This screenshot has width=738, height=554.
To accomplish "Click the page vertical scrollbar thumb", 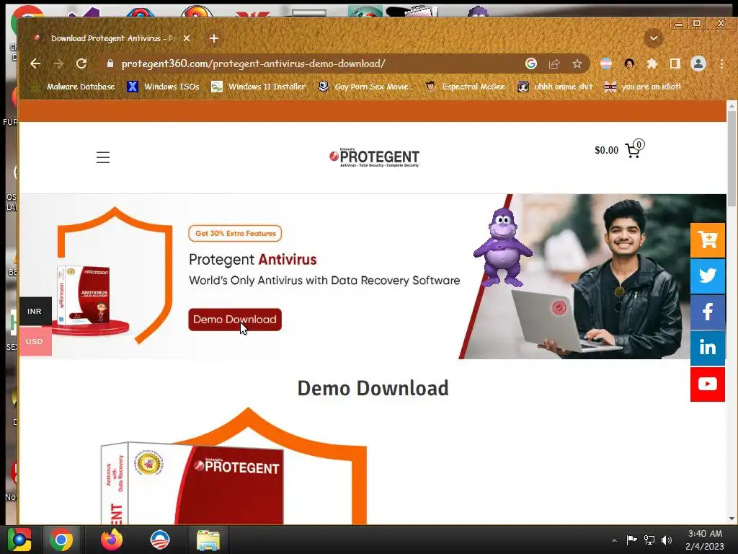I will point(732,159).
